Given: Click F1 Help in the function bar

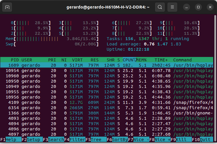Looking at the screenshot, I should 11,140.
